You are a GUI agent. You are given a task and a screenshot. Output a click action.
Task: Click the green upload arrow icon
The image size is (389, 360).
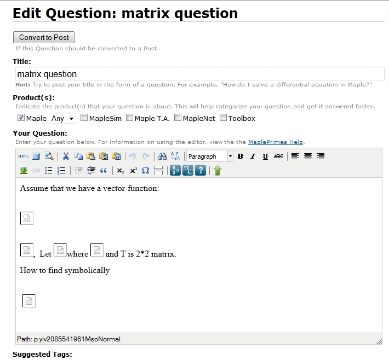click(218, 171)
